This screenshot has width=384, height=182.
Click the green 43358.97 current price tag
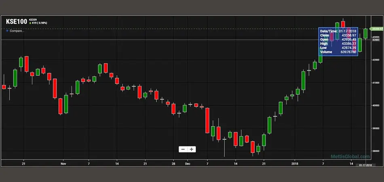pos(377,29)
